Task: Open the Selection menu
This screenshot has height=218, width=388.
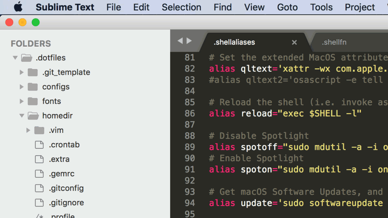Action: point(181,7)
